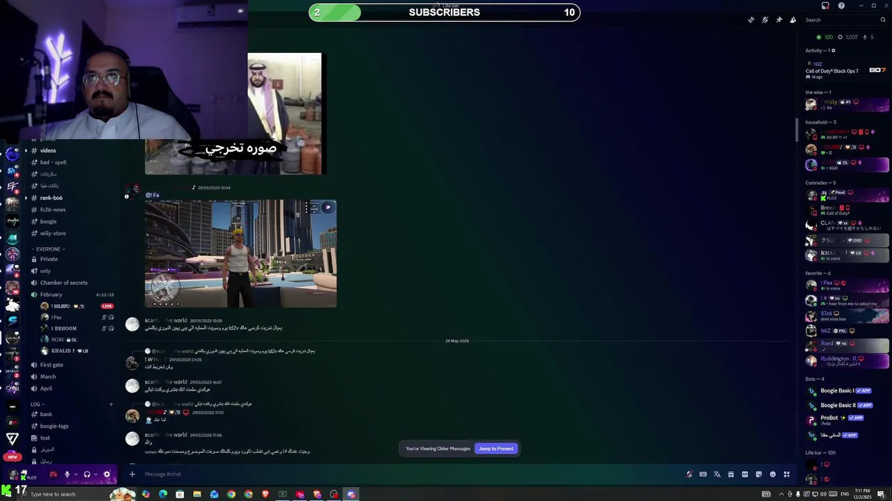Open the GIF picker in message bar

coord(745,475)
